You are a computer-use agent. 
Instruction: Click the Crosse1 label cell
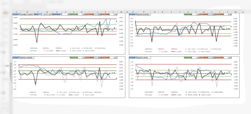pos(17,15)
